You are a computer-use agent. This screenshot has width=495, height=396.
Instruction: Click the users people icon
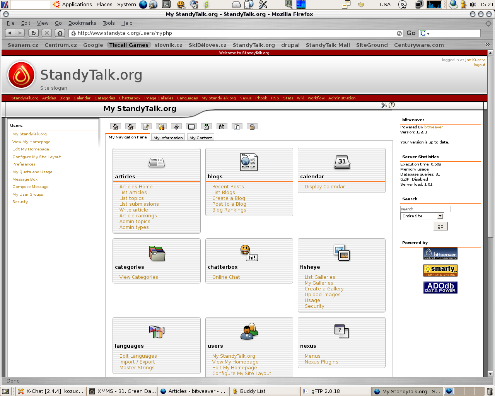coord(249,331)
